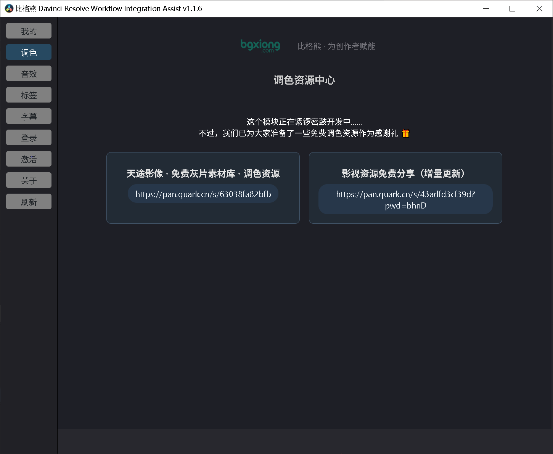553x454 pixels.
Task: Click the bgxiong.com logo
Action: click(x=260, y=46)
